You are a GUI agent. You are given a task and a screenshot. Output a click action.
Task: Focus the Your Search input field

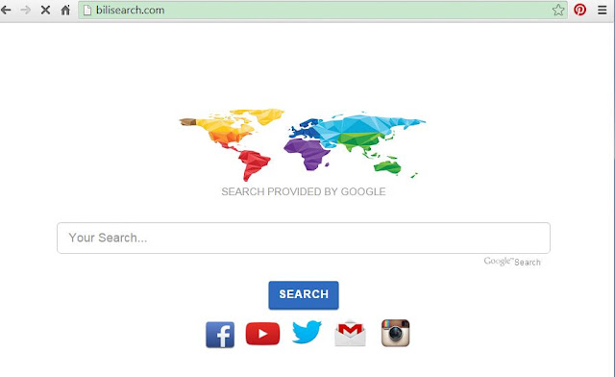(304, 238)
